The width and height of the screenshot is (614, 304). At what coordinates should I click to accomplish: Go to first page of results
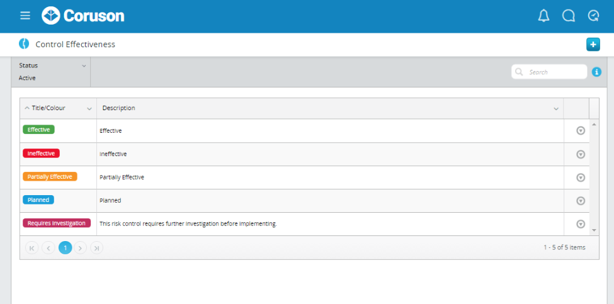click(x=31, y=247)
